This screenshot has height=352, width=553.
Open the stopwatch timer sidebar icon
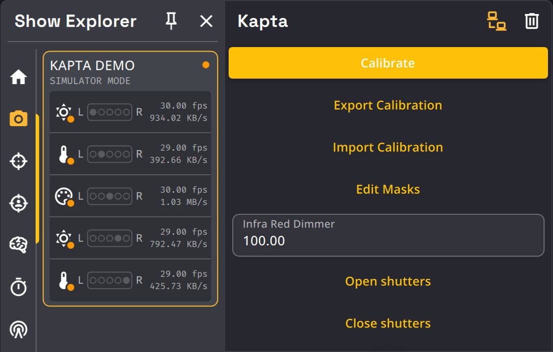click(x=19, y=287)
